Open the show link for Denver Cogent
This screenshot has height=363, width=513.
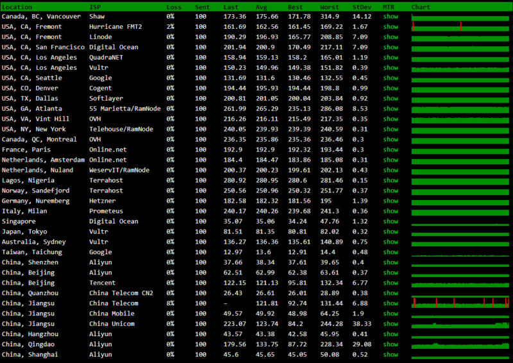click(391, 89)
